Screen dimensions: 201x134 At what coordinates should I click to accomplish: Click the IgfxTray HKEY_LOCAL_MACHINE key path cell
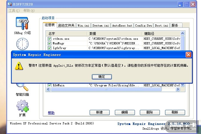162,48
